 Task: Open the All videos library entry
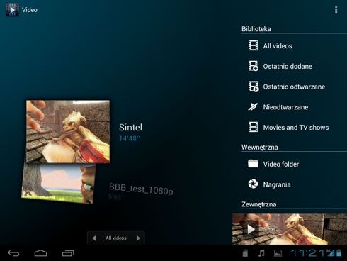pos(294,45)
